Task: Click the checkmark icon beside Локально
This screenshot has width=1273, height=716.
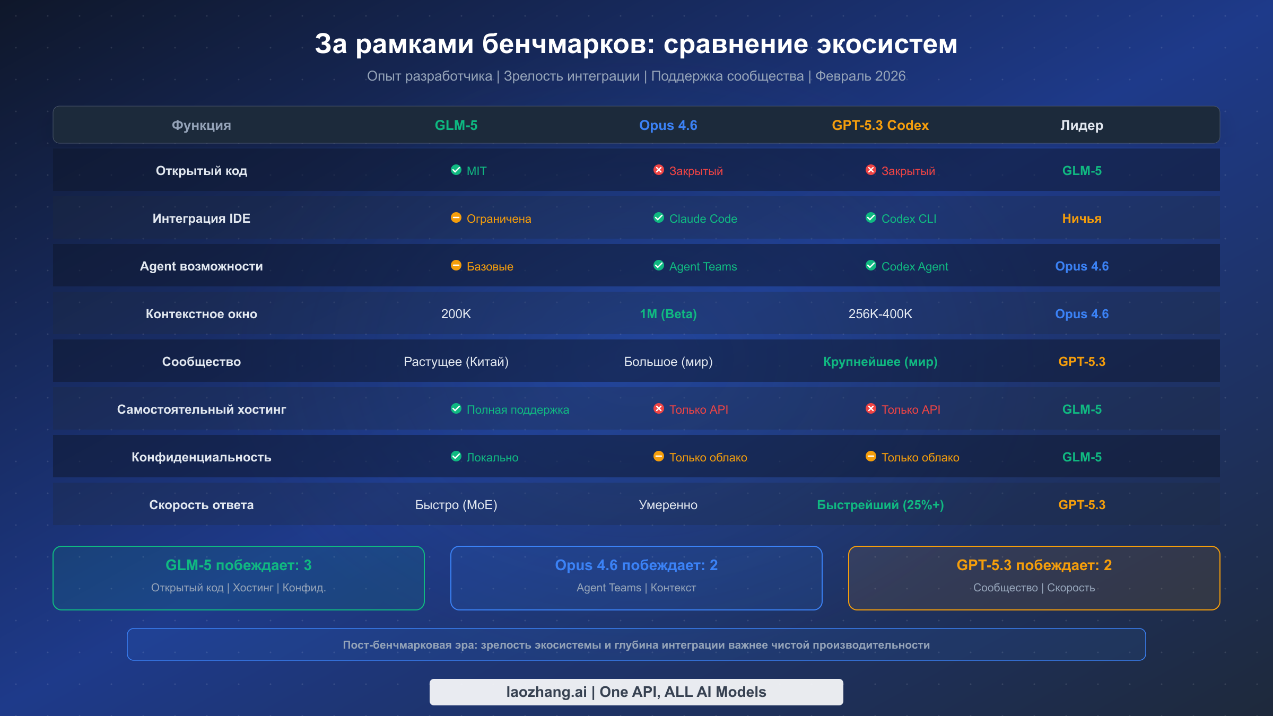Action: 456,457
